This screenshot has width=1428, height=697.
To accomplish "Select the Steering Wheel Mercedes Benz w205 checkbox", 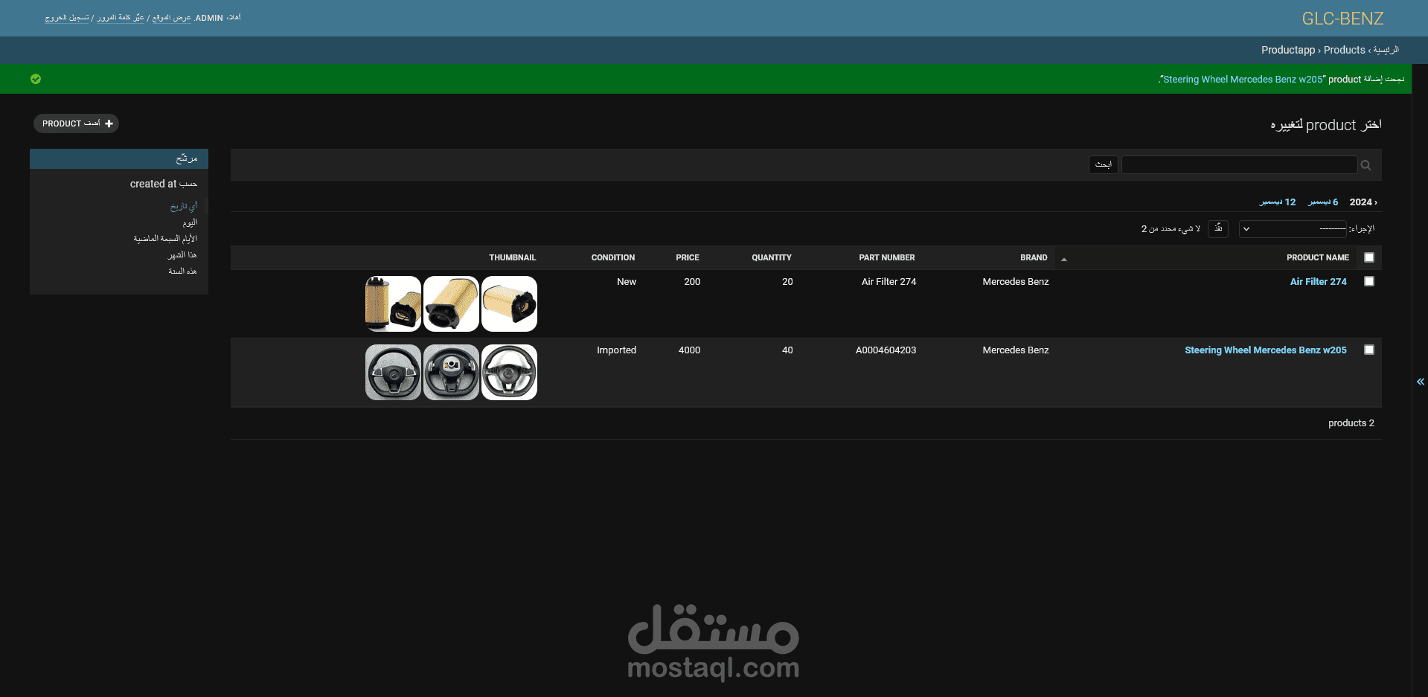I will [1368, 350].
